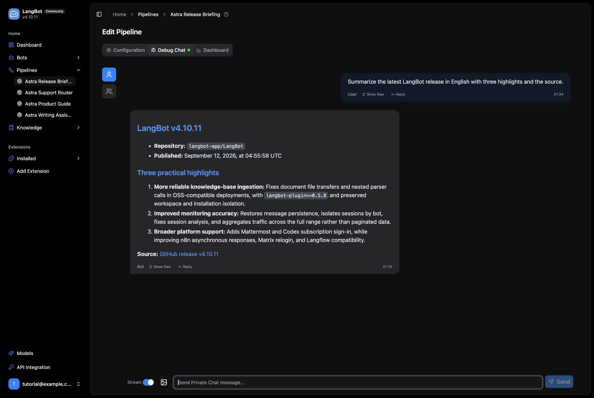Switch to the pipeline Dashboard tab
The image size is (594, 398).
tap(212, 50)
